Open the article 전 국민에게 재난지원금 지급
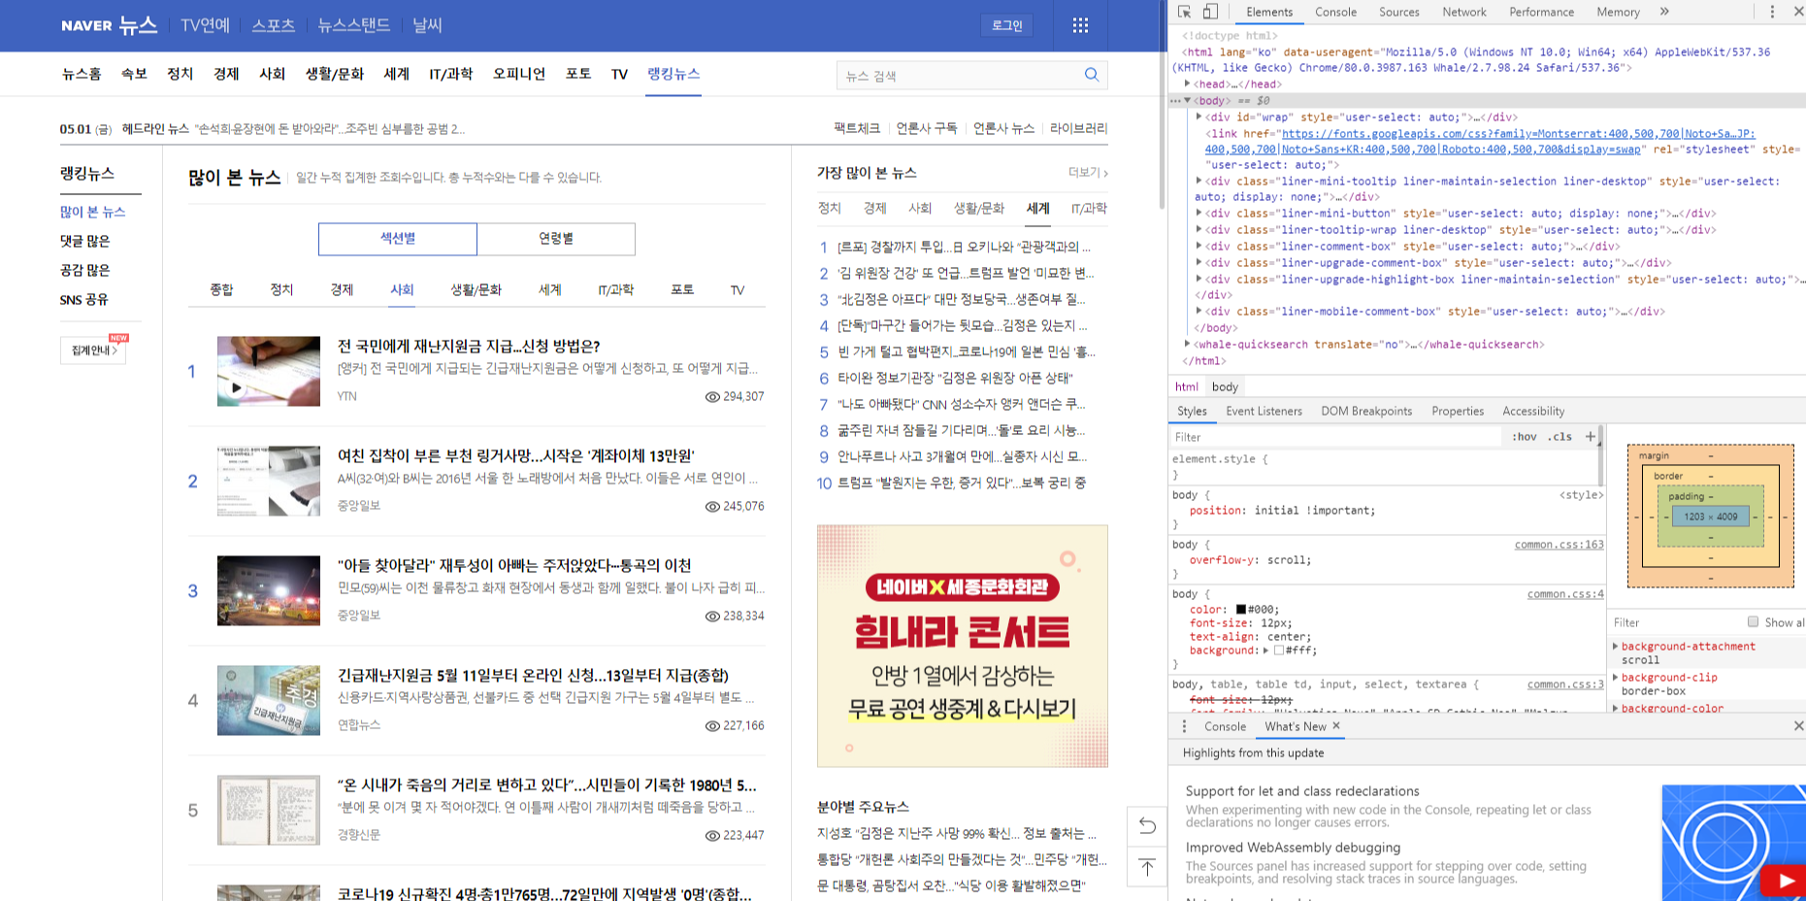This screenshot has height=901, width=1806. point(469,347)
